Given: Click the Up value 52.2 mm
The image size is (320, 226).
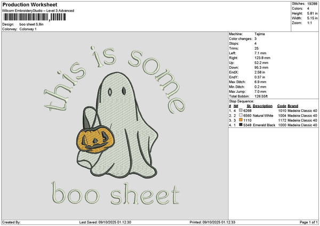Looking at the screenshot, I should point(261,62).
